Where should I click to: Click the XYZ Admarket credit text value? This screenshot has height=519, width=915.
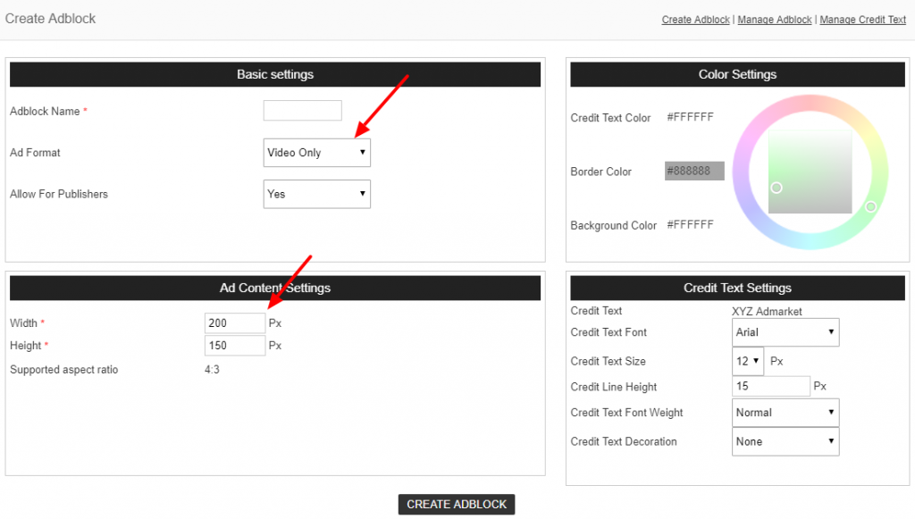(767, 312)
